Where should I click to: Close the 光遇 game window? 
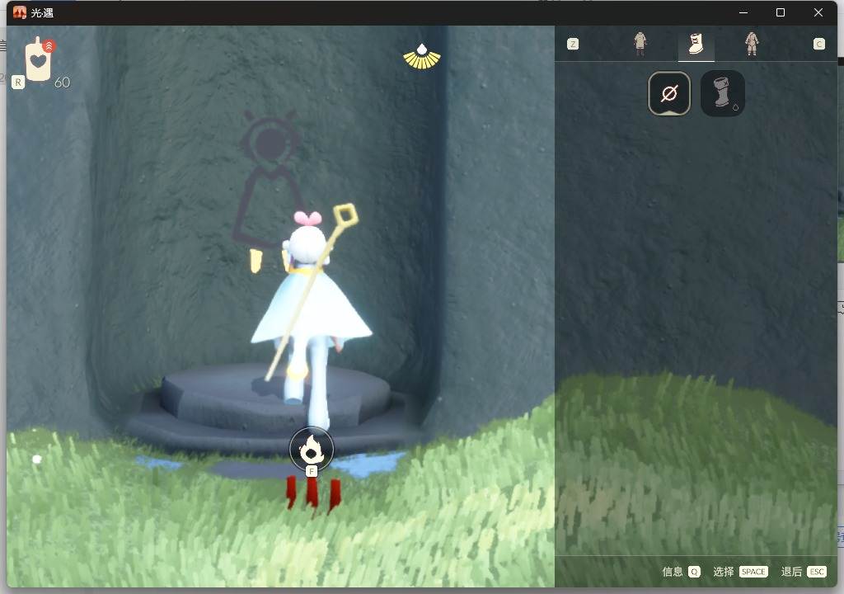coord(818,12)
